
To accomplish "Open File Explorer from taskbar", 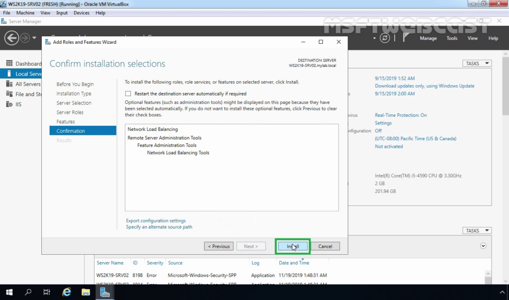I will [x=85, y=292].
